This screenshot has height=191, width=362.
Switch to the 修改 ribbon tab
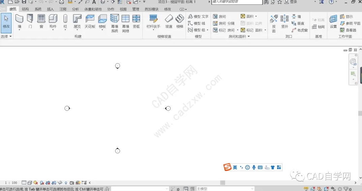tap(168, 9)
